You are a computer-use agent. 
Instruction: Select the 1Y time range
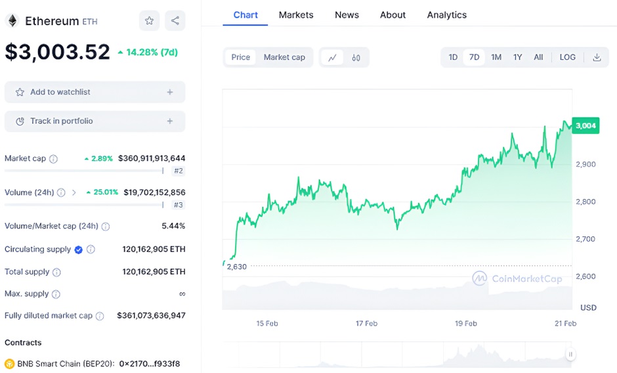tap(517, 57)
